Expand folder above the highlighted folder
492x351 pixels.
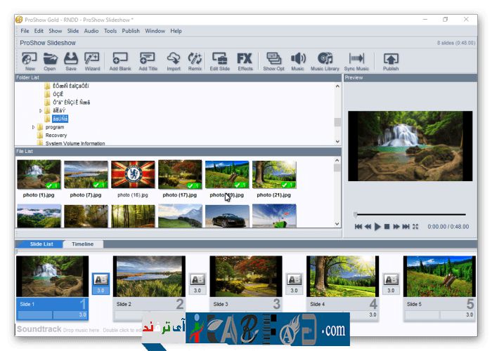coord(41,110)
